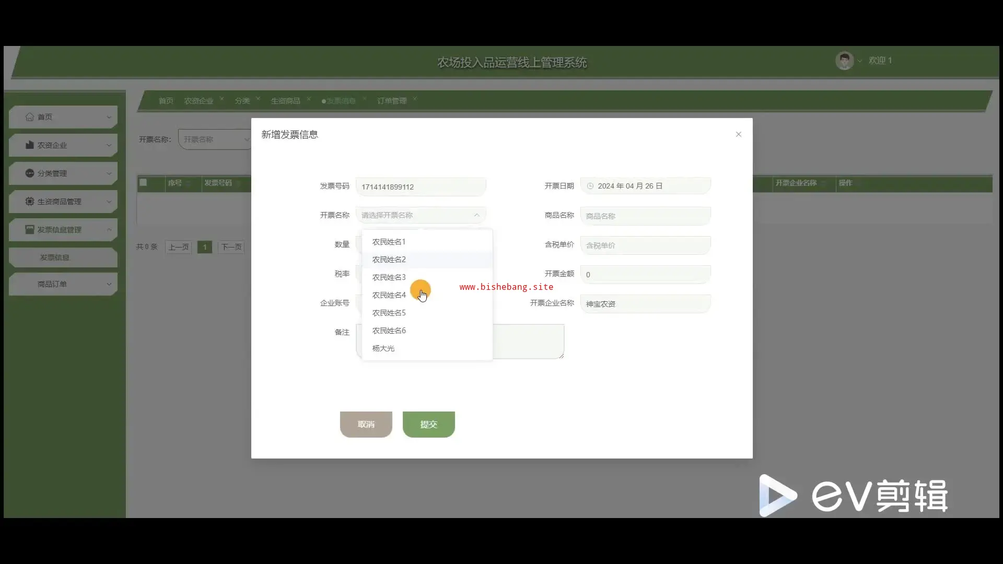The height and width of the screenshot is (564, 1003).
Task: Switch to the 农资企业 tab
Action: [199, 101]
